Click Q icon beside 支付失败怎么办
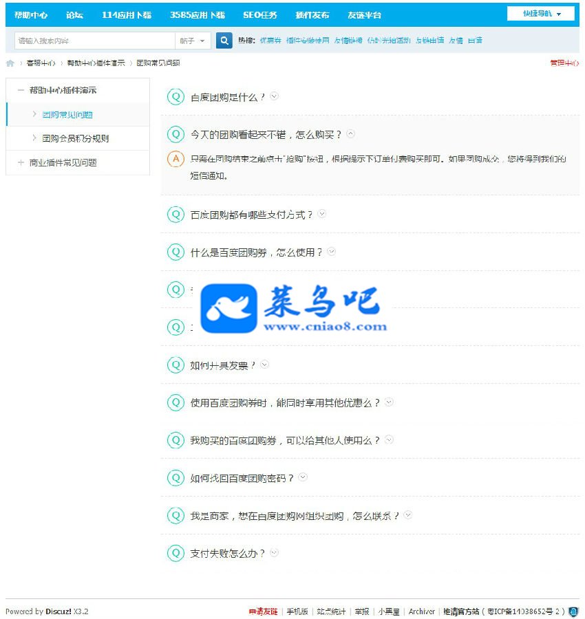Image resolution: width=585 pixels, height=619 pixels. [x=175, y=553]
